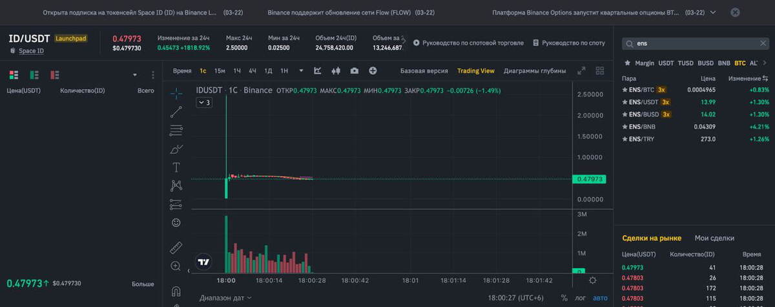Image resolution: width=775 pixels, height=307 pixels.
Task: Select the Text annotation tool
Action: click(x=176, y=167)
